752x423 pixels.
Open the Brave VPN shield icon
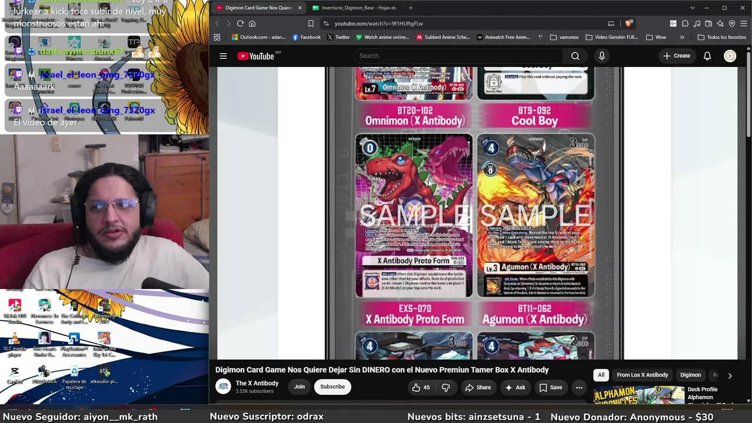tap(732, 23)
